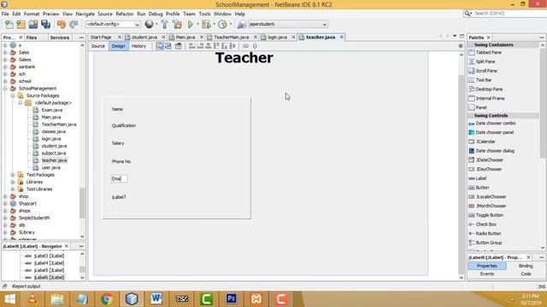Click the Undo toolbar icon

point(62,24)
